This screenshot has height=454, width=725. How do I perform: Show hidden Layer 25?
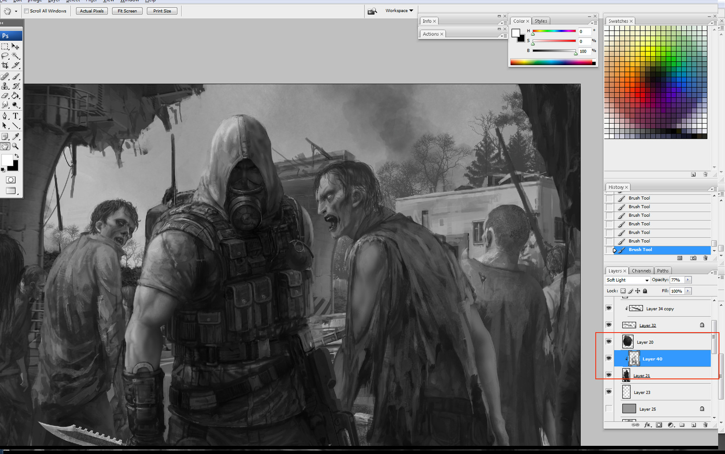[609, 409]
